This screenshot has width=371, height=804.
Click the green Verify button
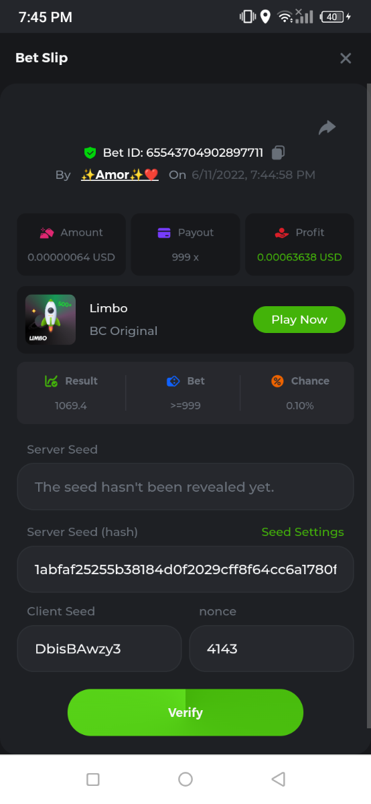click(185, 712)
